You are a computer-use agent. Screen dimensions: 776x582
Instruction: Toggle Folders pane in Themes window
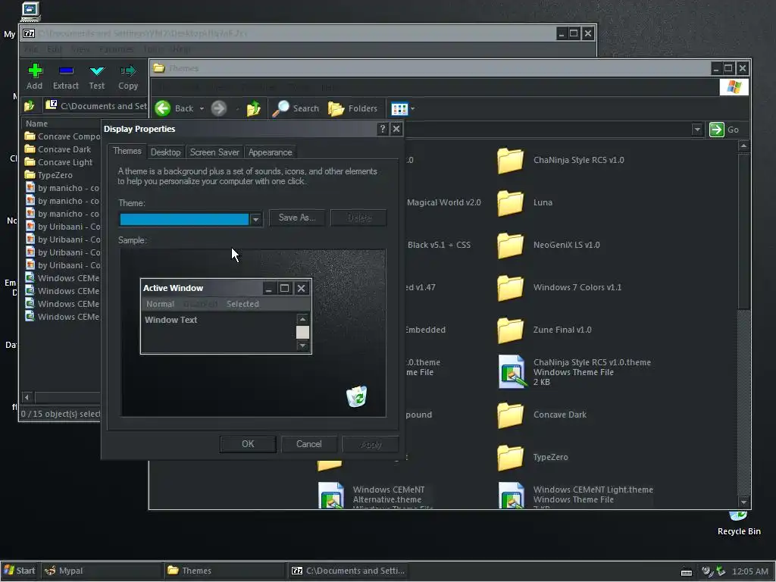click(x=352, y=108)
